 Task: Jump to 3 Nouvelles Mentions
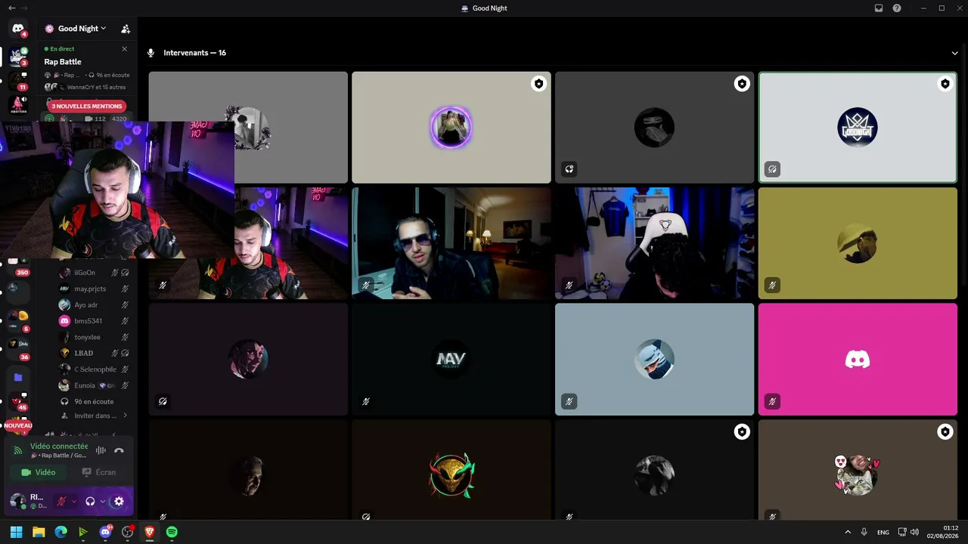(86, 107)
